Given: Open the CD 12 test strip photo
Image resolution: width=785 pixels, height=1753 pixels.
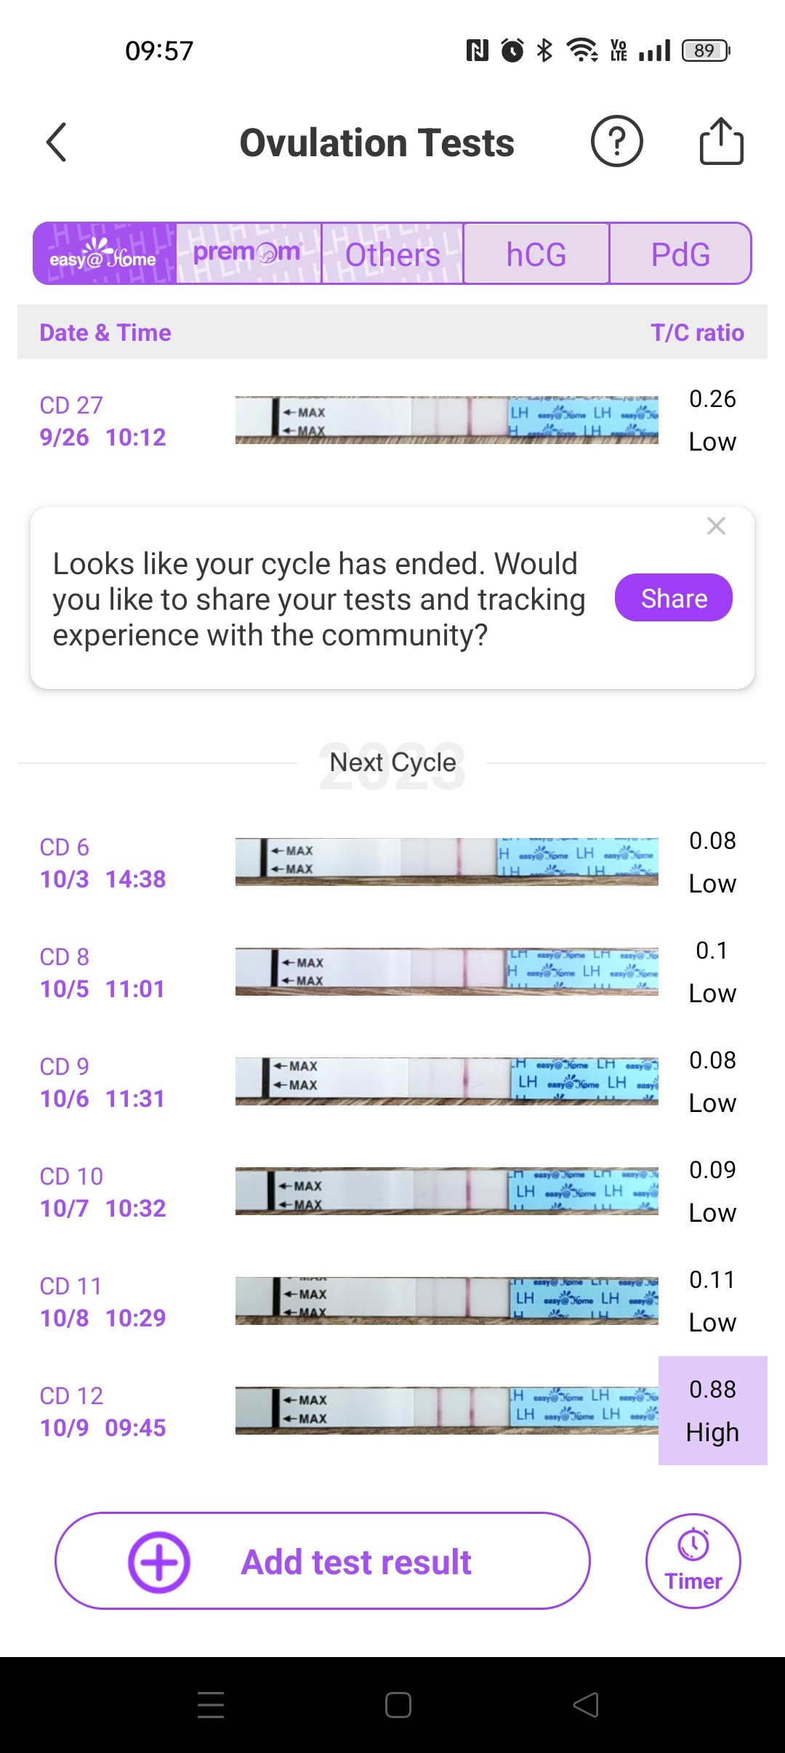Looking at the screenshot, I should click(x=446, y=1411).
